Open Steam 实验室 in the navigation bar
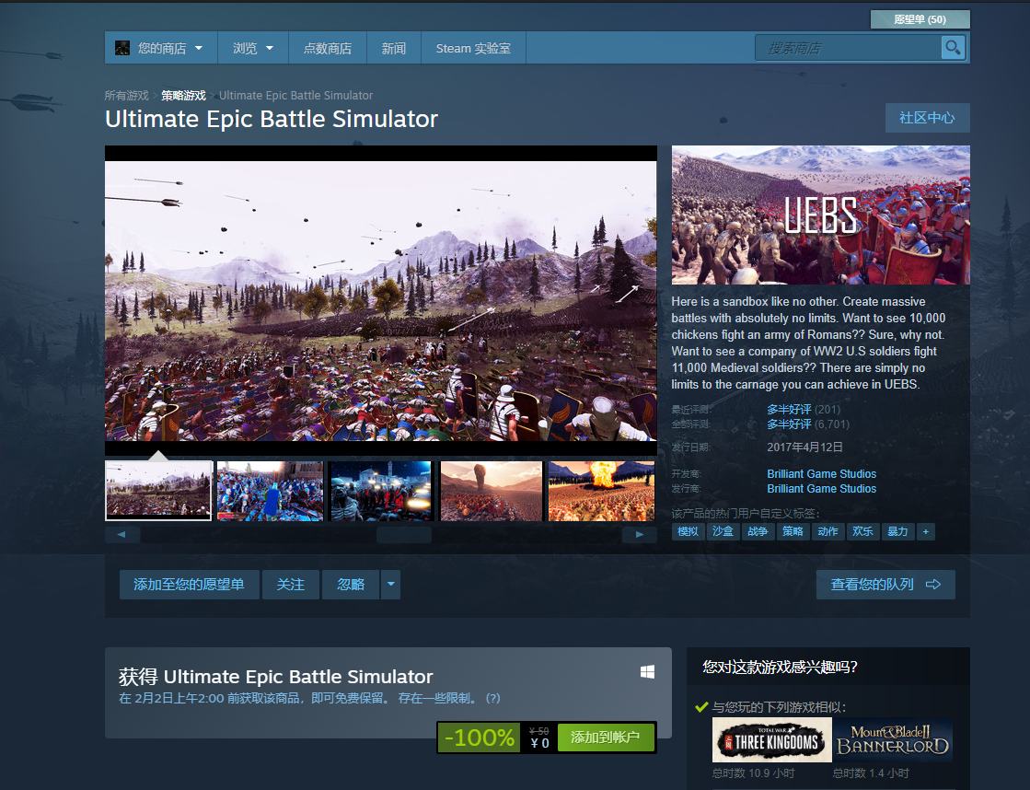The width and height of the screenshot is (1030, 790). (473, 48)
